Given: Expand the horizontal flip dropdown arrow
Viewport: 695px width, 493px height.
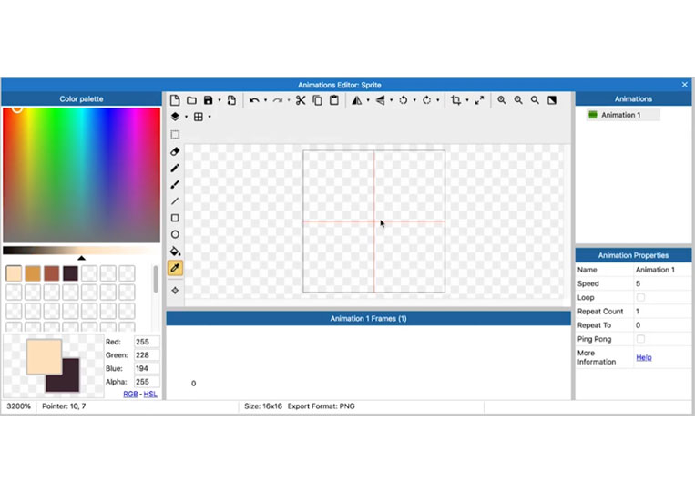Looking at the screenshot, I should pos(368,100).
